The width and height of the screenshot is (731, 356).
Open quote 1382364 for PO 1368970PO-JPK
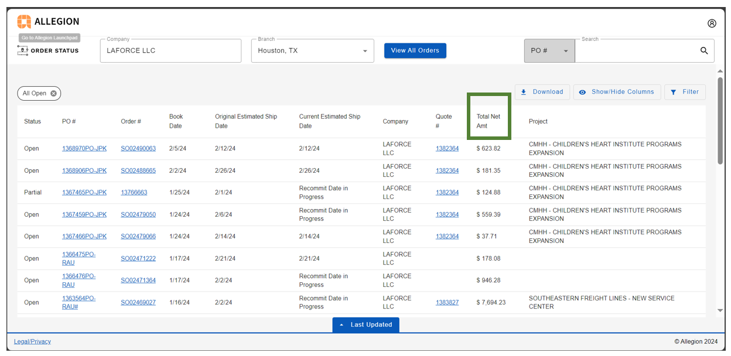tap(447, 149)
